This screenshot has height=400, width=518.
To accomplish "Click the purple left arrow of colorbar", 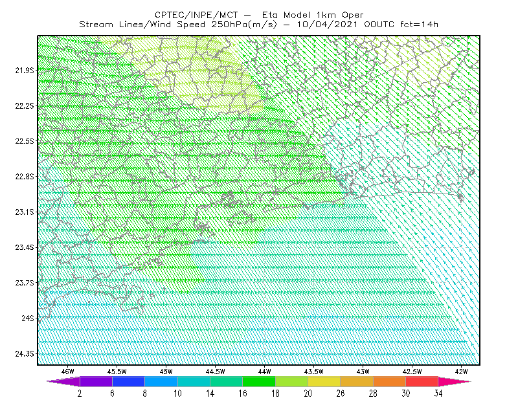I will click(63, 381).
